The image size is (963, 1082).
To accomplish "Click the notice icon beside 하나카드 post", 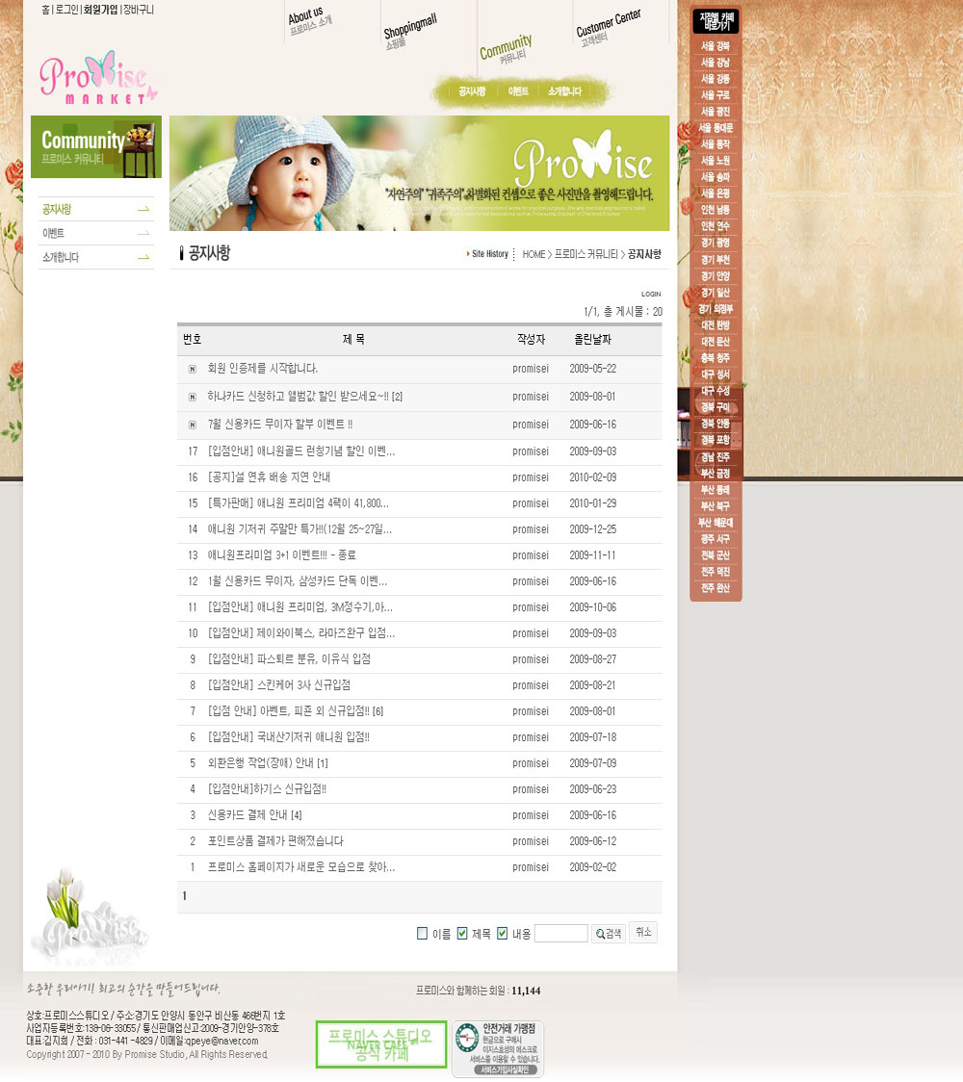I will pyautogui.click(x=193, y=397).
